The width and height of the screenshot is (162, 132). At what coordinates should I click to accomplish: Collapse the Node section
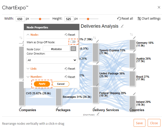28,35
